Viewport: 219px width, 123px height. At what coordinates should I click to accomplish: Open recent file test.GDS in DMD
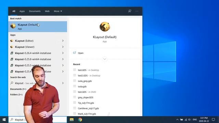(x=87, y=92)
